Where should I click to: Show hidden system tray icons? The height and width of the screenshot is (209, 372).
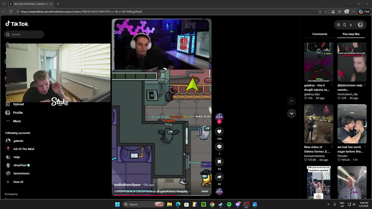pyautogui.click(x=329, y=204)
